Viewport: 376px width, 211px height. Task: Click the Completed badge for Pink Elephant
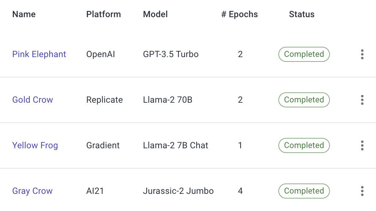pyautogui.click(x=304, y=54)
